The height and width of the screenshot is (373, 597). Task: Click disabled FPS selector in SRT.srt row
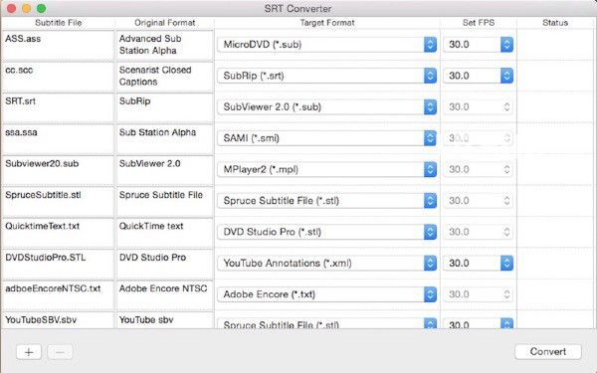tap(479, 107)
